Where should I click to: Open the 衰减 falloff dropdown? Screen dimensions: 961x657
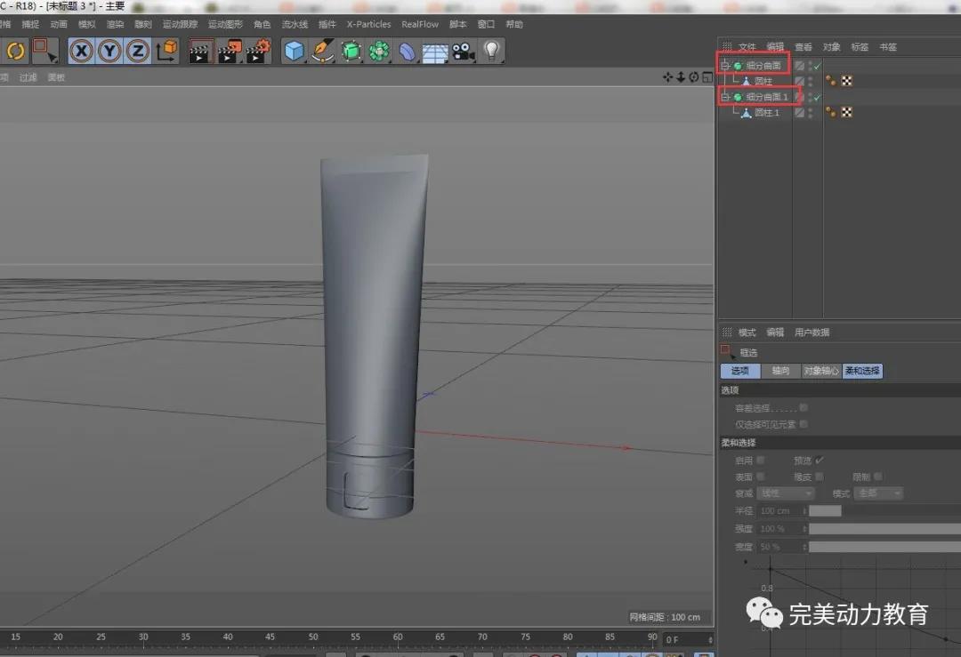[786, 493]
